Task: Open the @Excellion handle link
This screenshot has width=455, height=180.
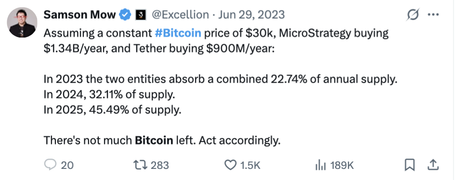Action: pos(180,14)
